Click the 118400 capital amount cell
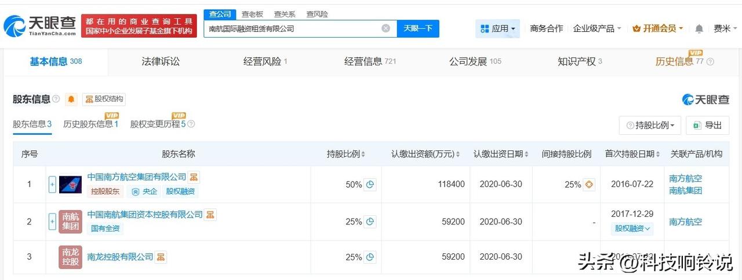 452,185
